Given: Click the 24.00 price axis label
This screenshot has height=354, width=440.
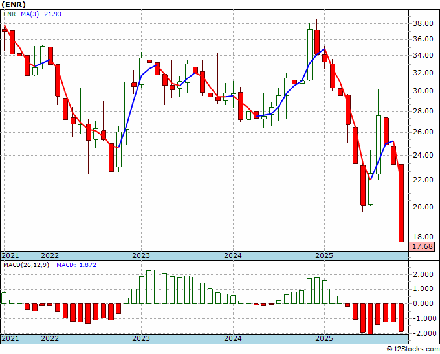Looking at the screenshot, I should [423, 155].
